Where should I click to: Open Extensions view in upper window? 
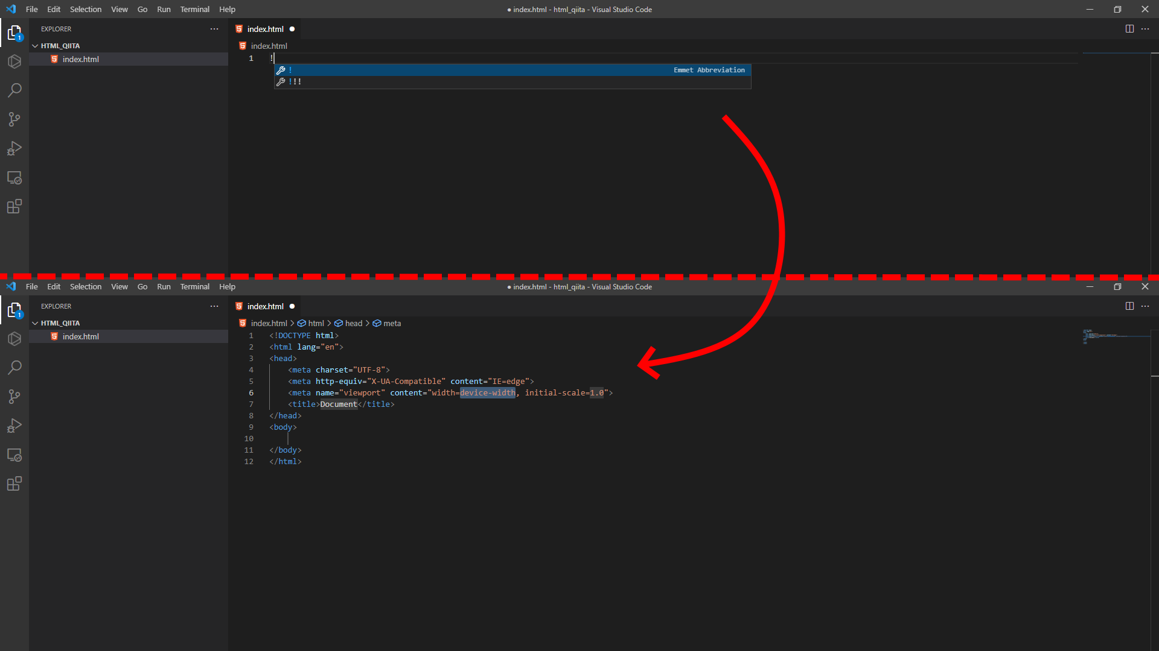point(14,207)
